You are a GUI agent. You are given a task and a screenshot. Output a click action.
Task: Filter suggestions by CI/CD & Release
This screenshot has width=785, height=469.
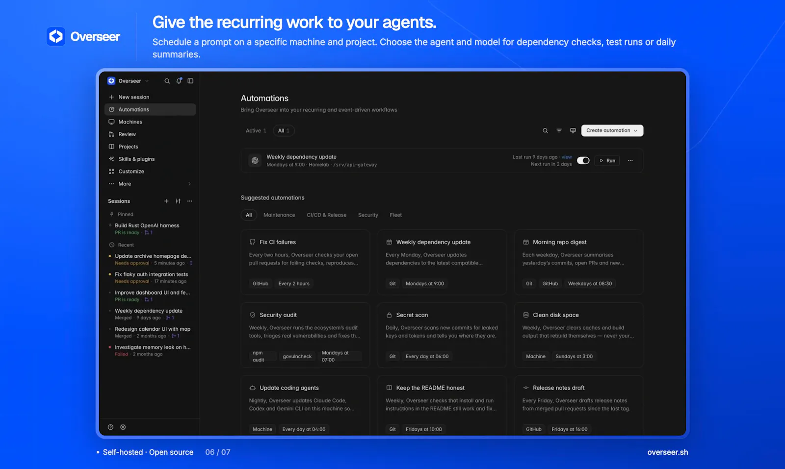tap(327, 215)
